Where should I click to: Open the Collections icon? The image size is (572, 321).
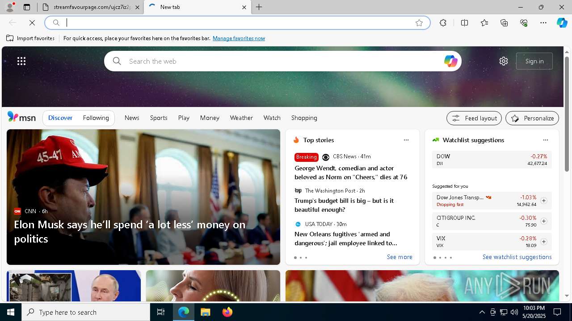504,23
